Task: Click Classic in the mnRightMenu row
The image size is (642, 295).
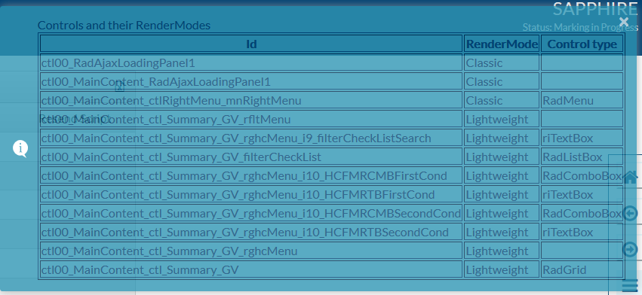Action: point(484,101)
